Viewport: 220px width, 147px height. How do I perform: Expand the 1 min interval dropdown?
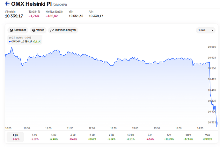click(x=206, y=30)
